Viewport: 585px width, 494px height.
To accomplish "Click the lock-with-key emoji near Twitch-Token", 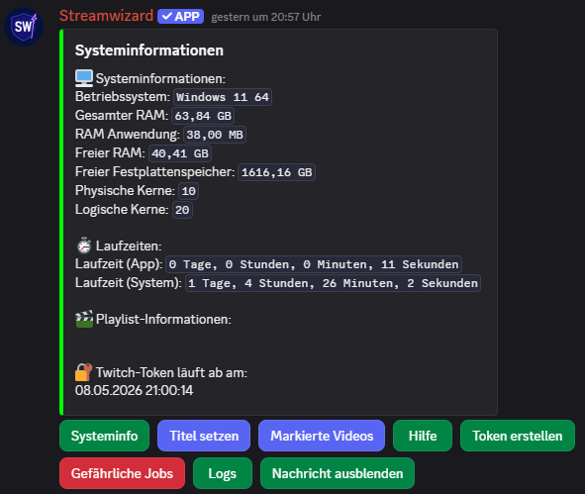I will point(84,372).
